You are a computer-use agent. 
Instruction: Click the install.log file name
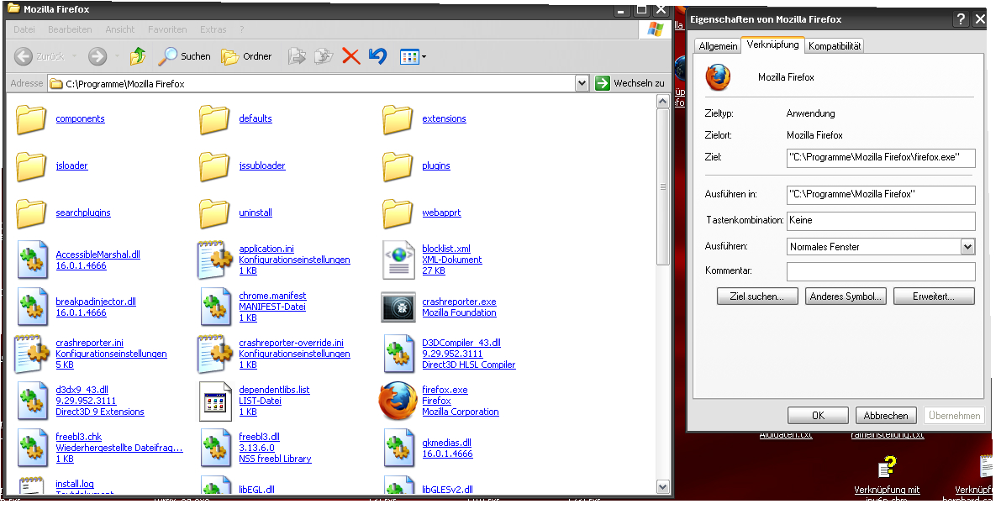coord(75,484)
